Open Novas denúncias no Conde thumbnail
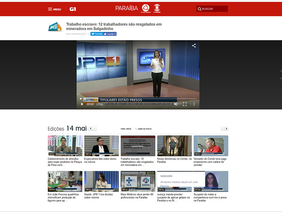This screenshot has width=282, height=212. tap(174, 146)
